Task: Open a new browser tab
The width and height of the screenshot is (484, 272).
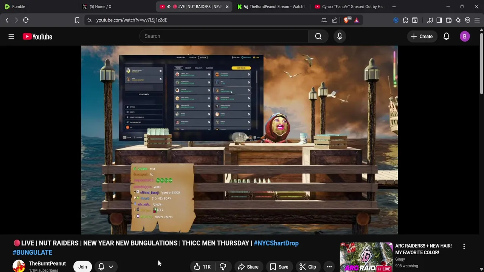Action: (394, 6)
